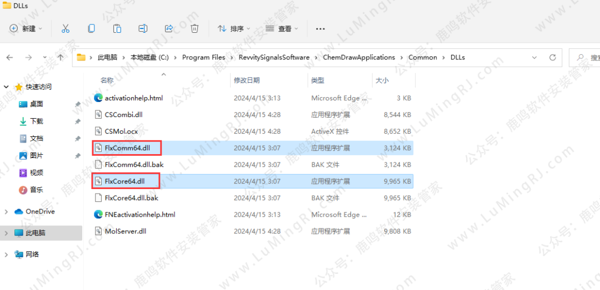600x290 pixels.
Task: Select 文档 in Quick access
Action: pos(37,138)
